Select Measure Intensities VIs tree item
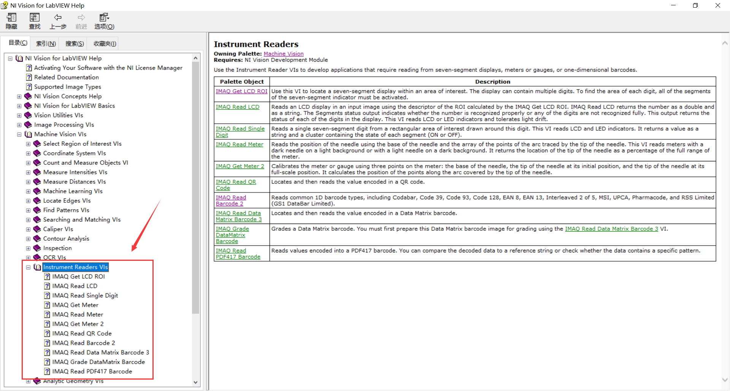Screen dimensions: 730x391 75,172
